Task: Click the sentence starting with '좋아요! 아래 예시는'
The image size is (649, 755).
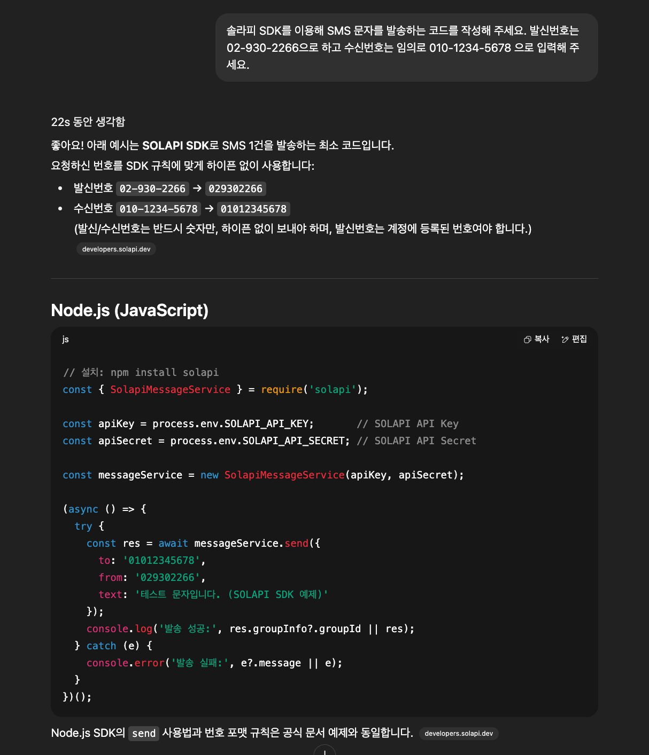Action: (x=222, y=145)
